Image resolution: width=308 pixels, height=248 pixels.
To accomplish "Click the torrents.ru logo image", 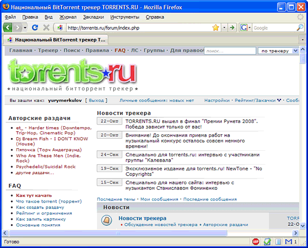I will 72,75.
